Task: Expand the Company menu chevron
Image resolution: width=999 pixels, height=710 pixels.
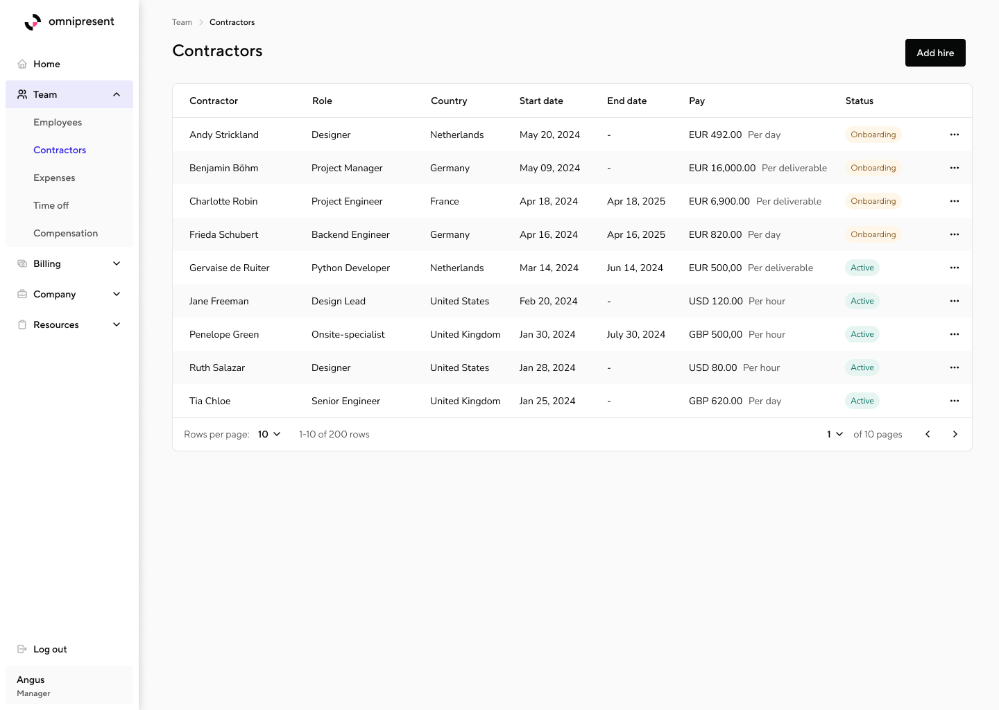Action: click(x=117, y=294)
